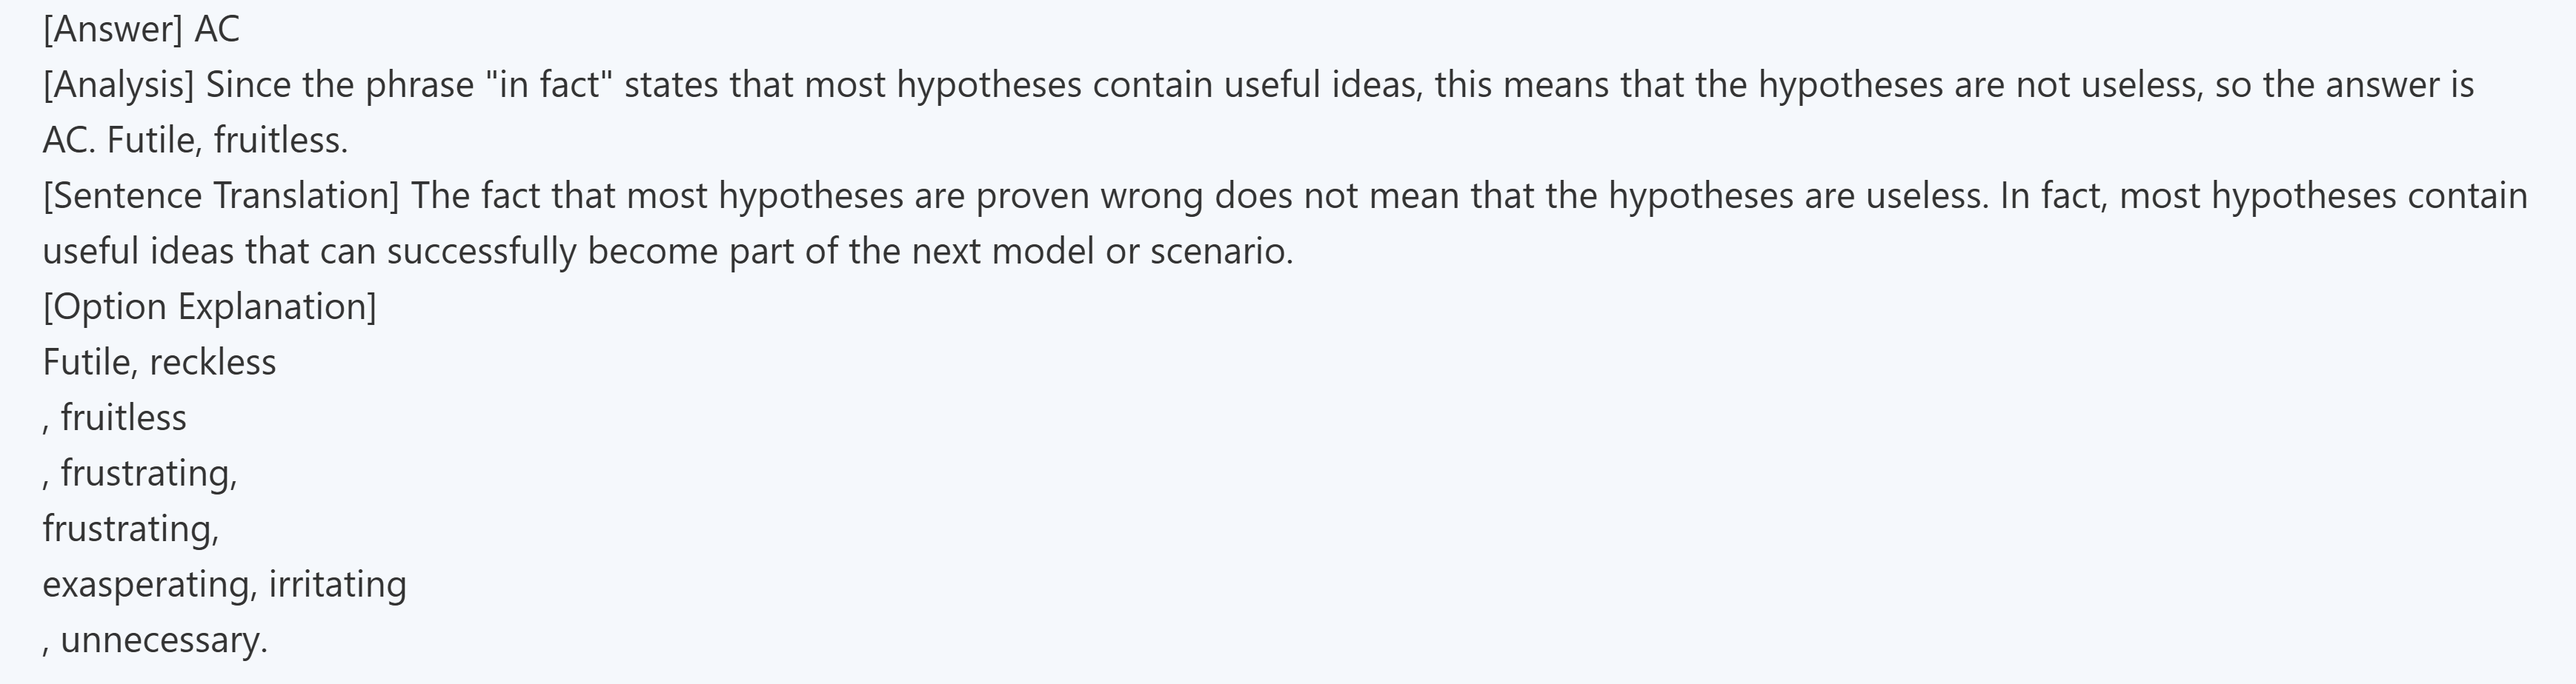Click the word "next" before "model"
Screen dimensions: 2576x684
pyautogui.click(x=945, y=251)
